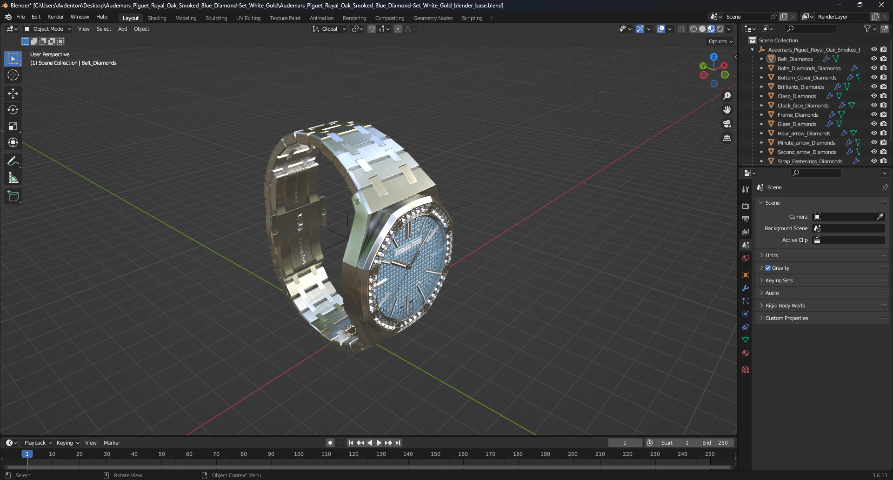
Task: Toggle auto keying record button
Action: [x=330, y=443]
